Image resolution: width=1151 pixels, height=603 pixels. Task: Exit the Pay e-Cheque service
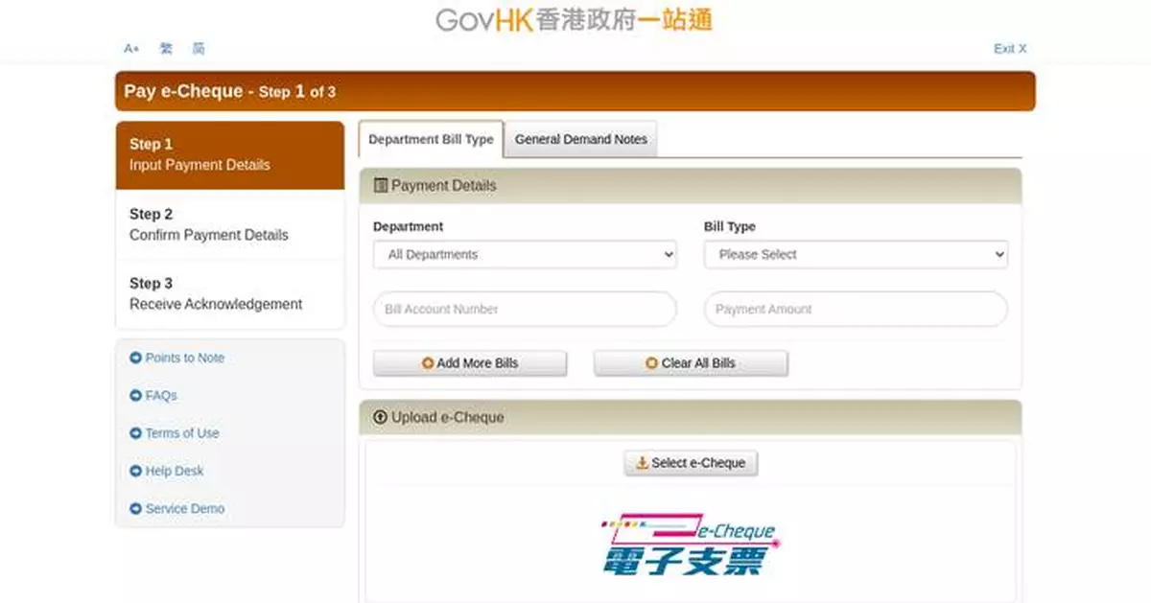[x=1009, y=48]
